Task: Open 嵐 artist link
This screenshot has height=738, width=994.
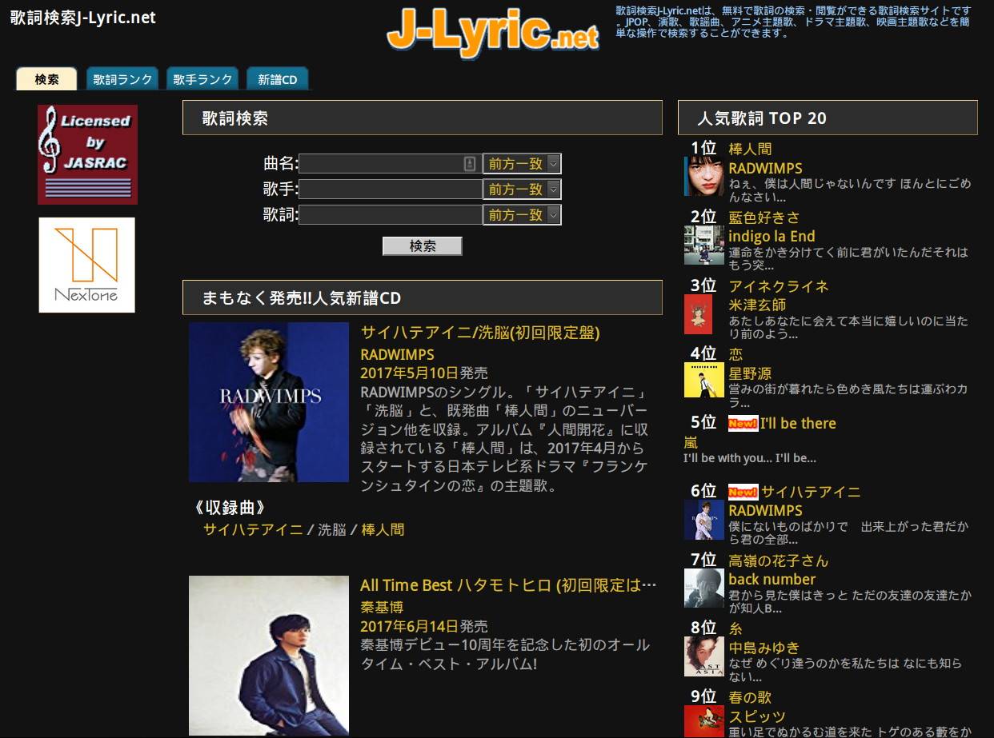Action: [x=691, y=443]
